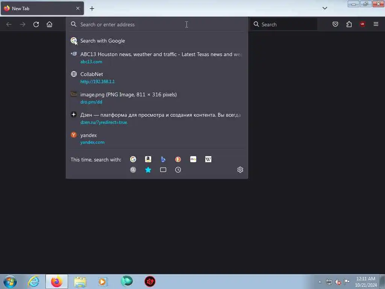
Task: Search this time with Bing icon
Action: pos(163,159)
